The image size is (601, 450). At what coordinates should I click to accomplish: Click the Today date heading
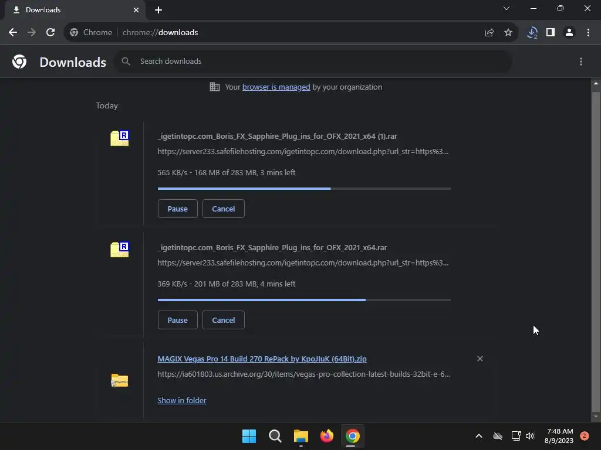(107, 105)
